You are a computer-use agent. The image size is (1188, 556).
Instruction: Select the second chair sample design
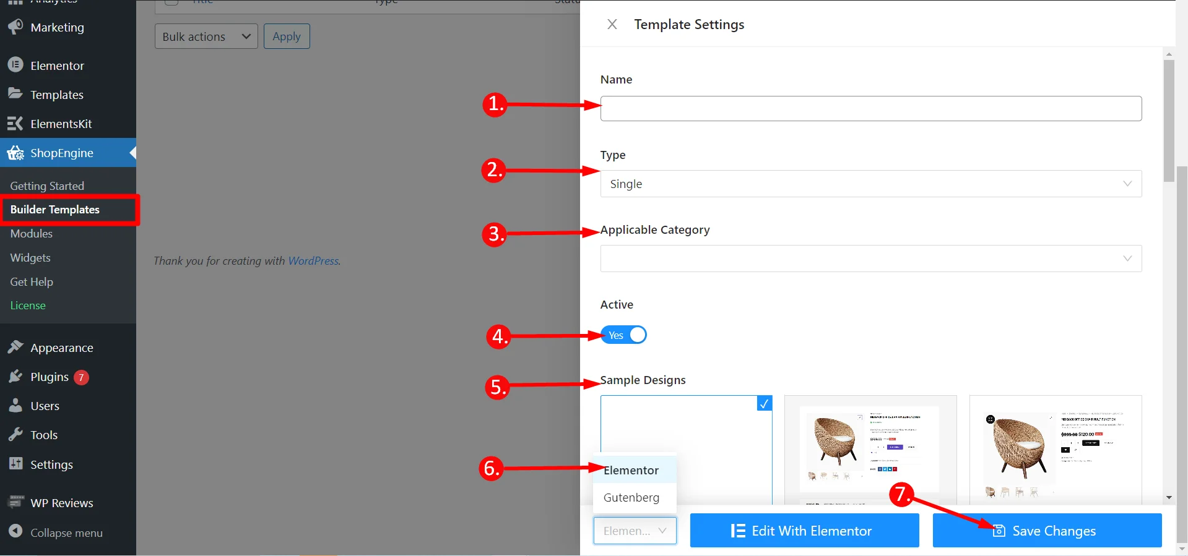(x=870, y=450)
